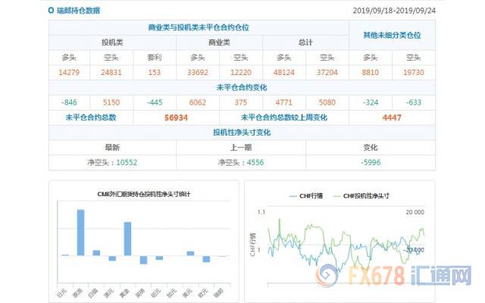This screenshot has width=485, height=303.
Task: Click the 瑞郎持仓数据 section title
Action: click(78, 11)
